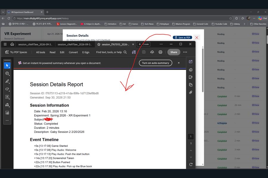The image size is (268, 178).
Task: Open the All tools menu
Action: (x=40, y=52)
